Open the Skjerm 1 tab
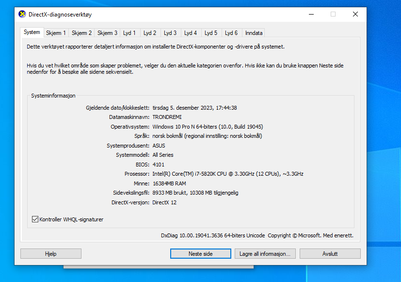401x282 pixels. point(56,33)
